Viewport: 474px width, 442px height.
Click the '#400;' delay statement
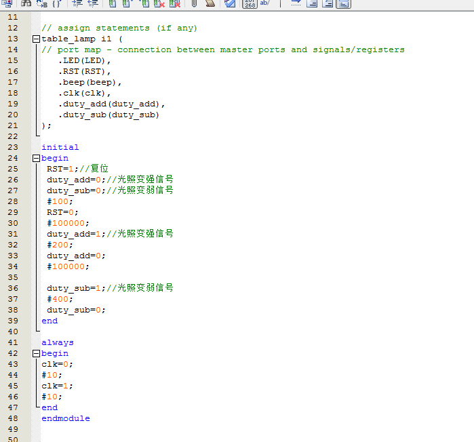(x=60, y=300)
